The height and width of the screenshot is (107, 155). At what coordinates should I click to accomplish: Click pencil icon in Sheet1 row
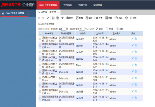coord(133,65)
